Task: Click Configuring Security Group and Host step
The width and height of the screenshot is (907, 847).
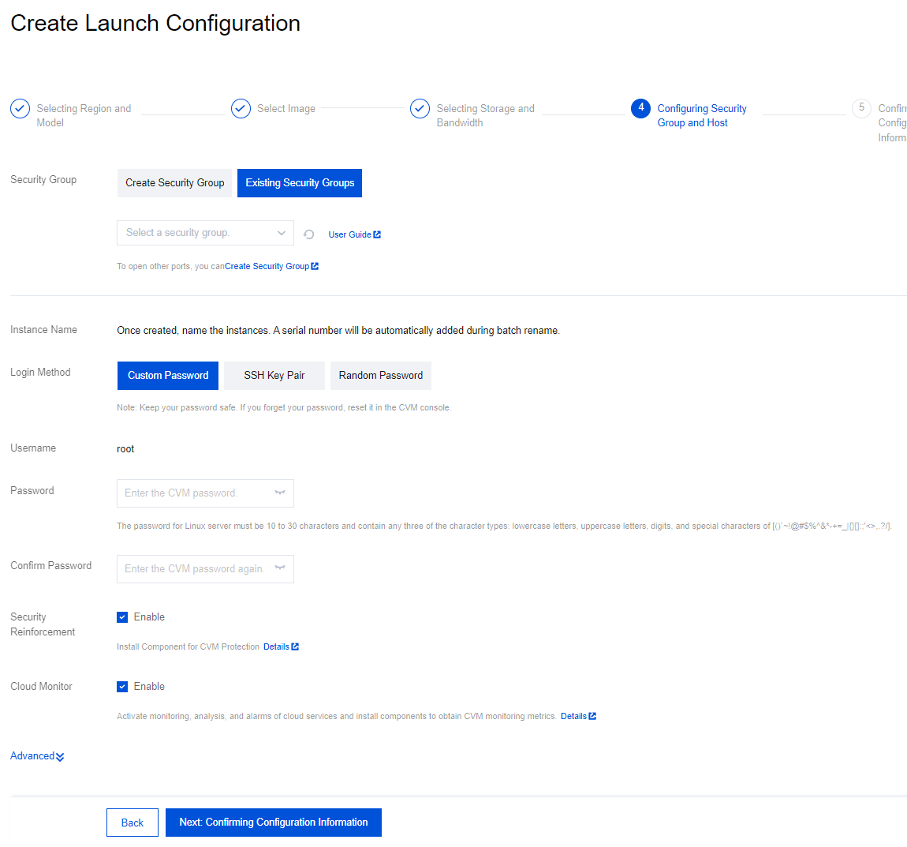Action: pyautogui.click(x=702, y=115)
